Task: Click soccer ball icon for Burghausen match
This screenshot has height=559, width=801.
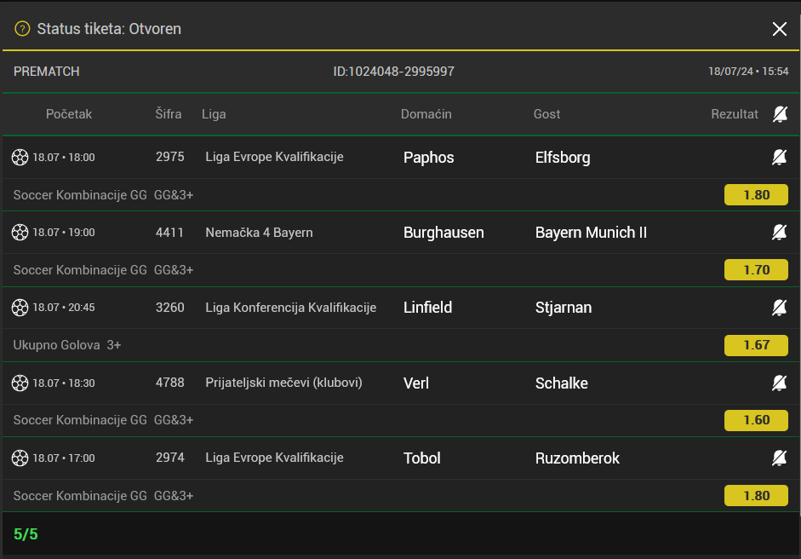Action: click(20, 233)
